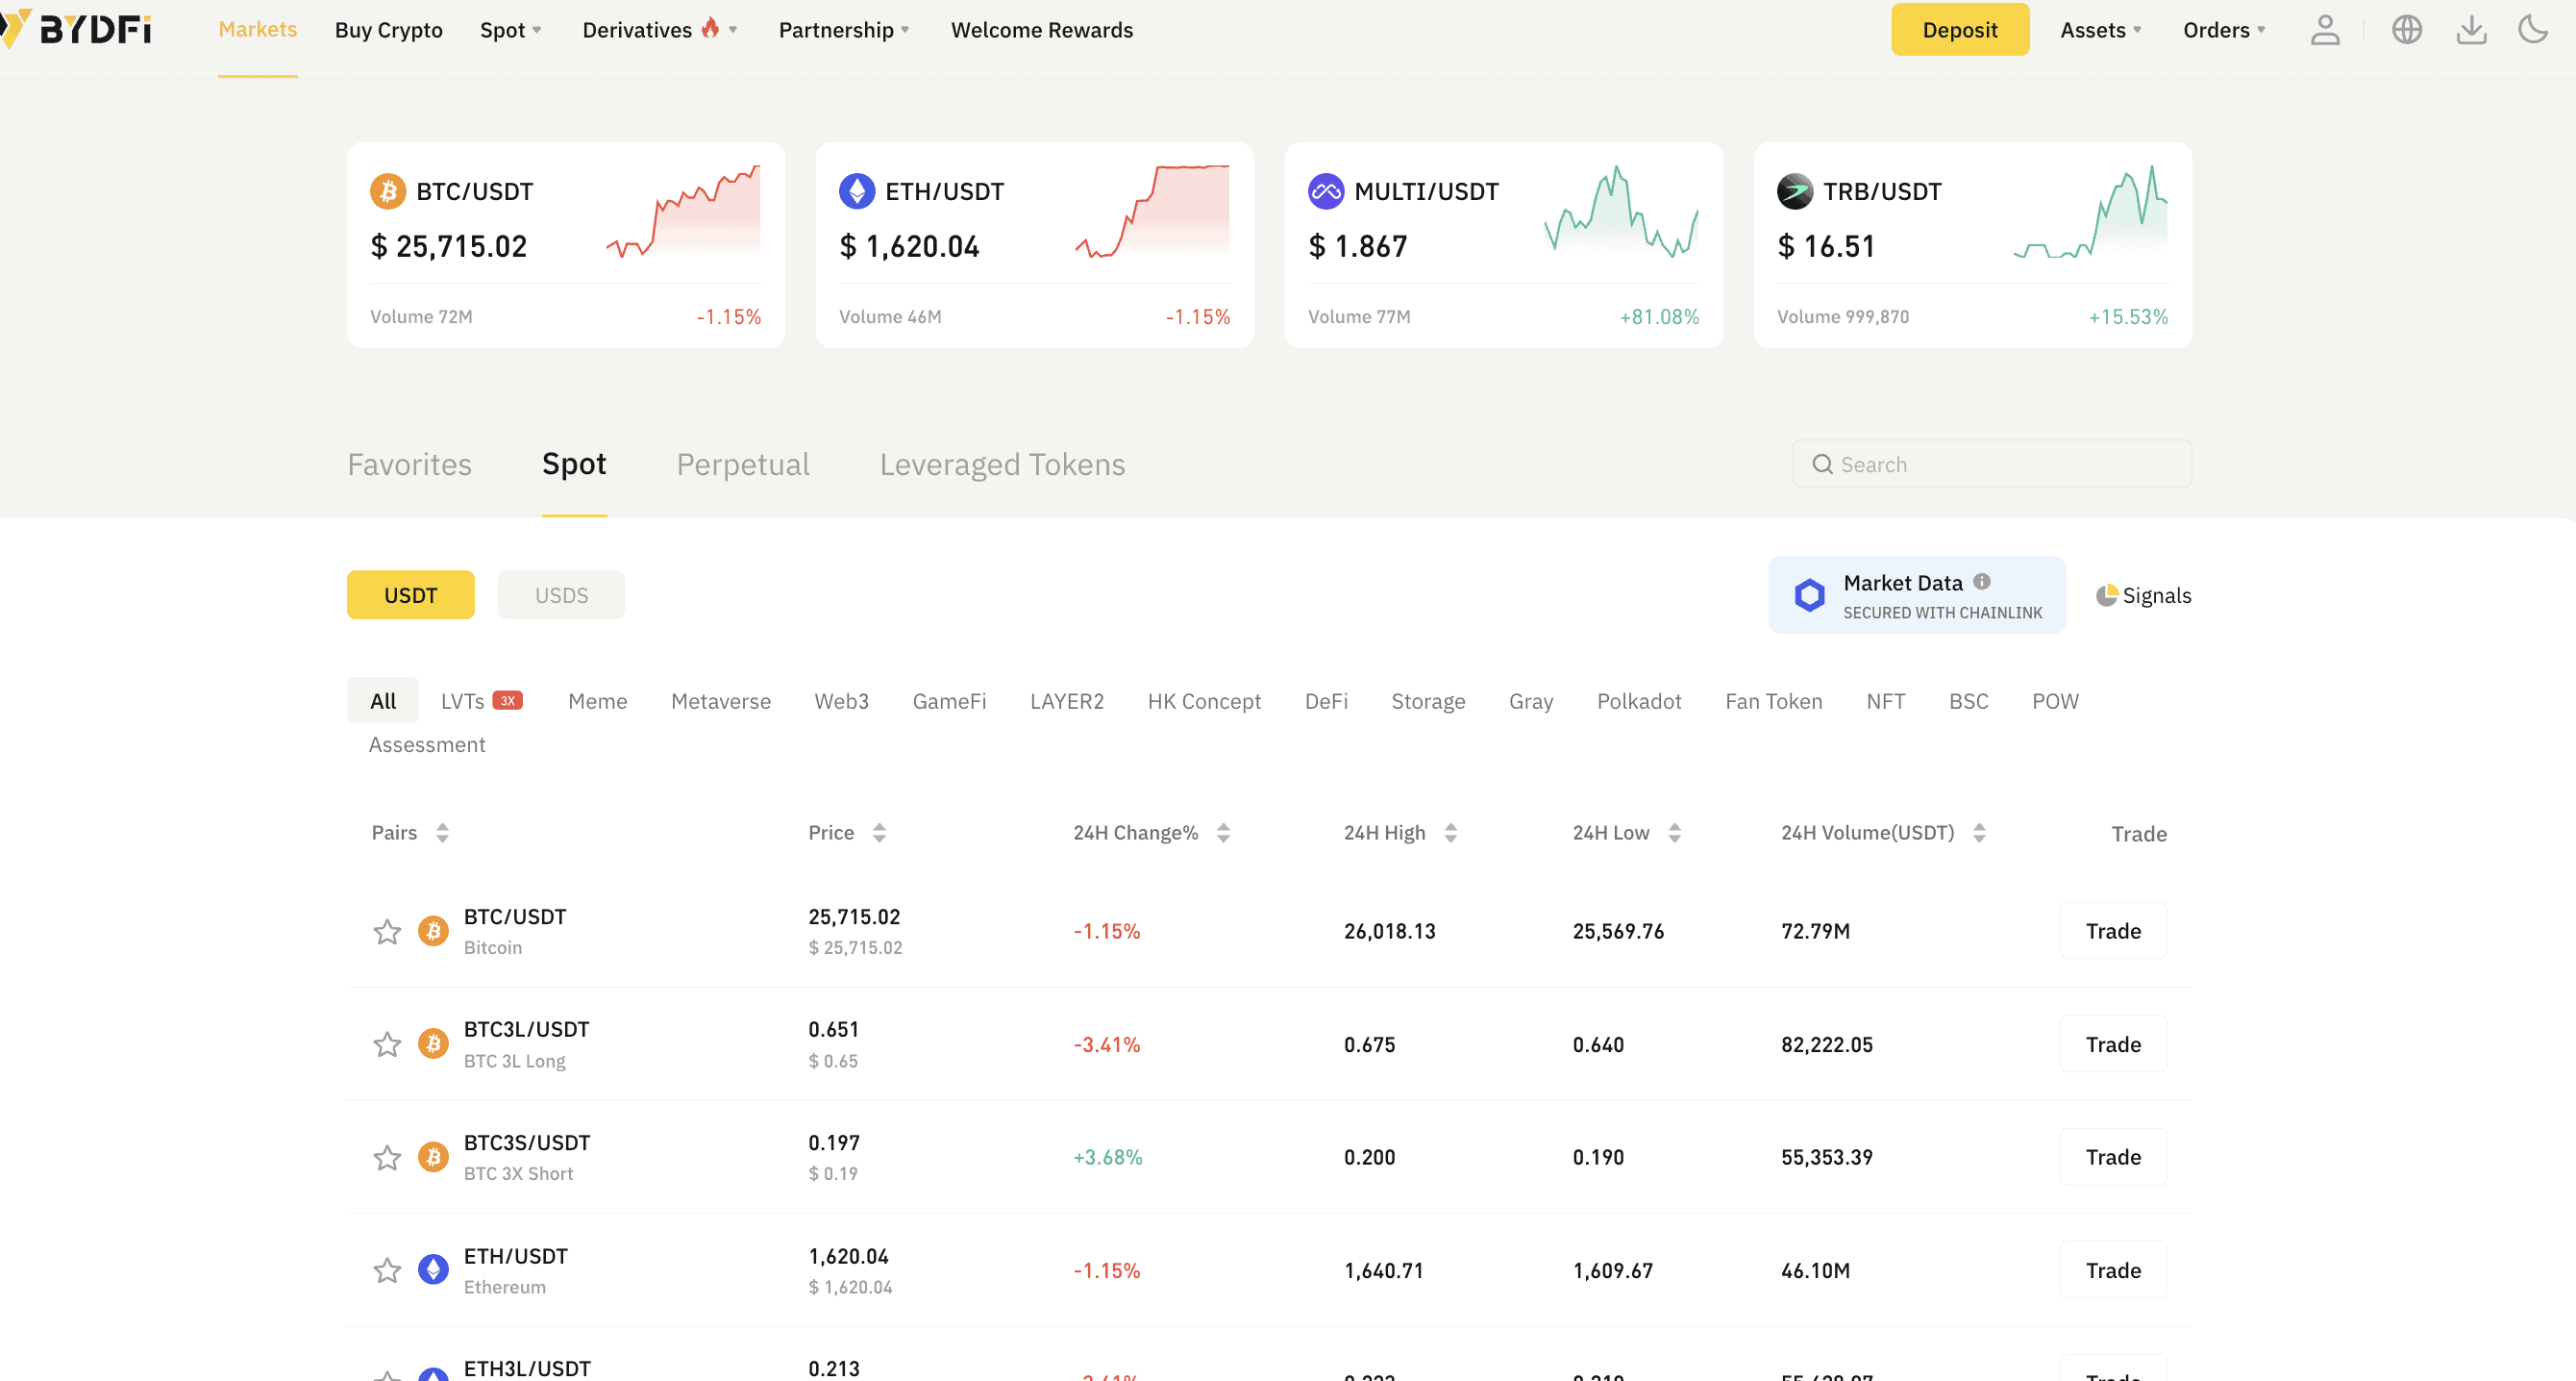Select the Meme category filter
2576x1381 pixels.
pos(597,701)
